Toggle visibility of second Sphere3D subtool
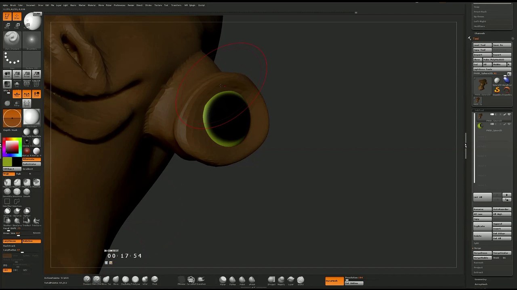This screenshot has width=517, height=290. [x=509, y=124]
